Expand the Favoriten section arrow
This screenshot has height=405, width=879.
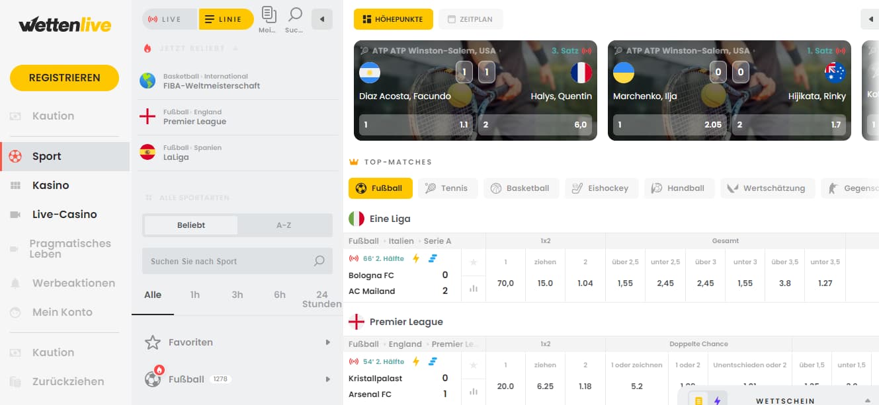pos(328,342)
